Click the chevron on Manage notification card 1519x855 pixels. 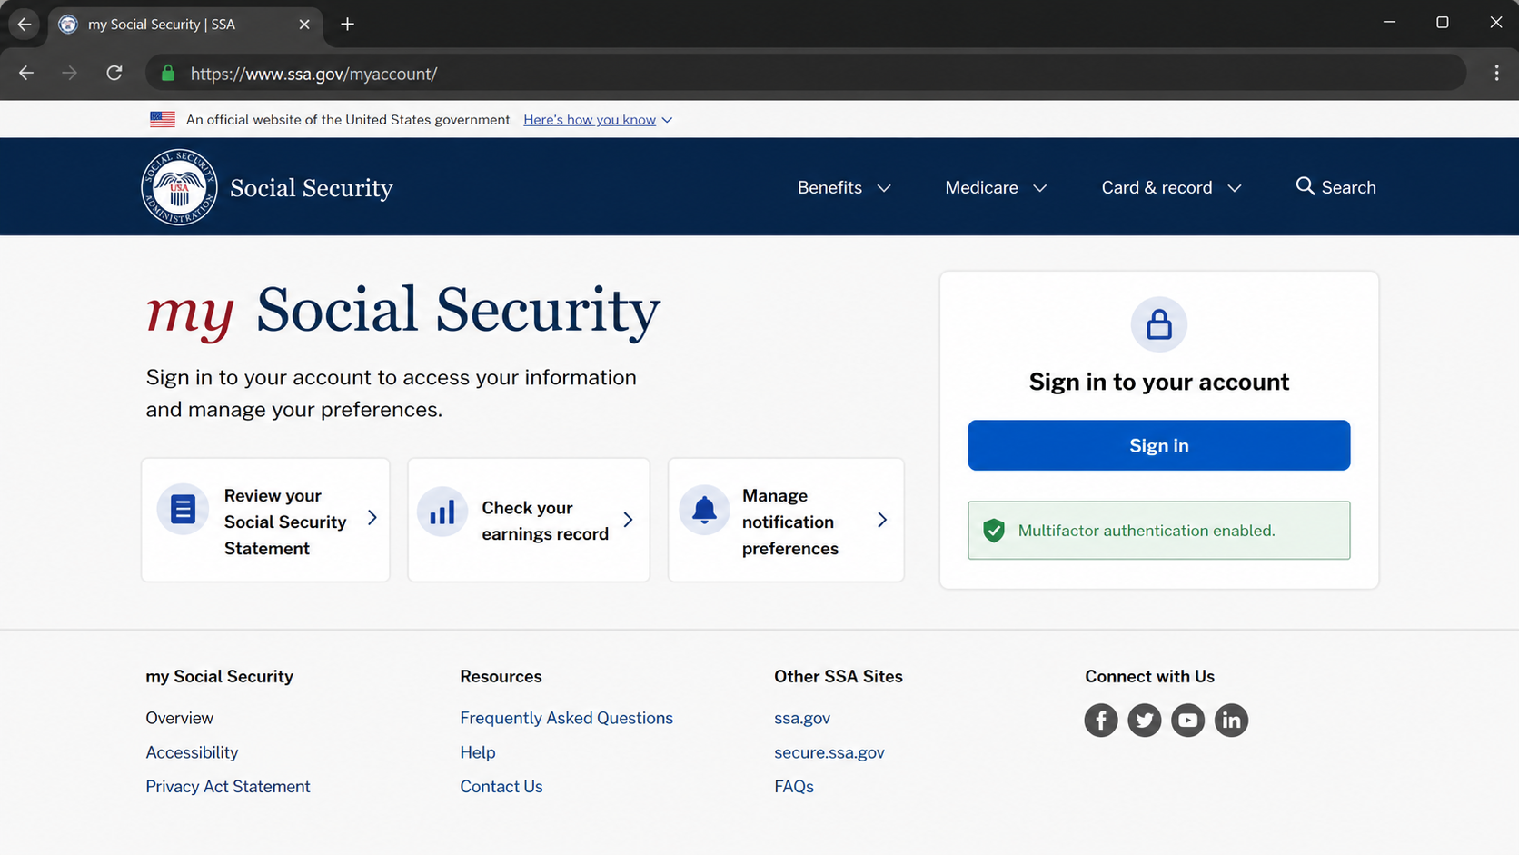pyautogui.click(x=882, y=520)
